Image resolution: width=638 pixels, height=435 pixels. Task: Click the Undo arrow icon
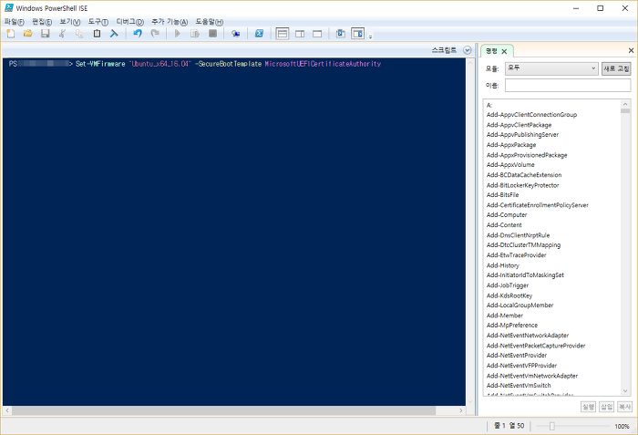[138, 34]
